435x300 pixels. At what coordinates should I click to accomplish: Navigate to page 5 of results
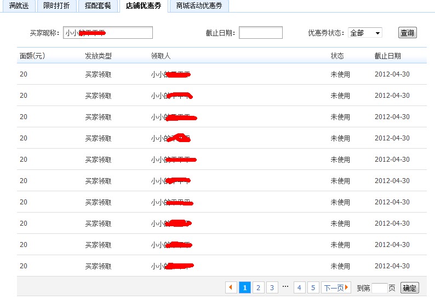(x=313, y=287)
